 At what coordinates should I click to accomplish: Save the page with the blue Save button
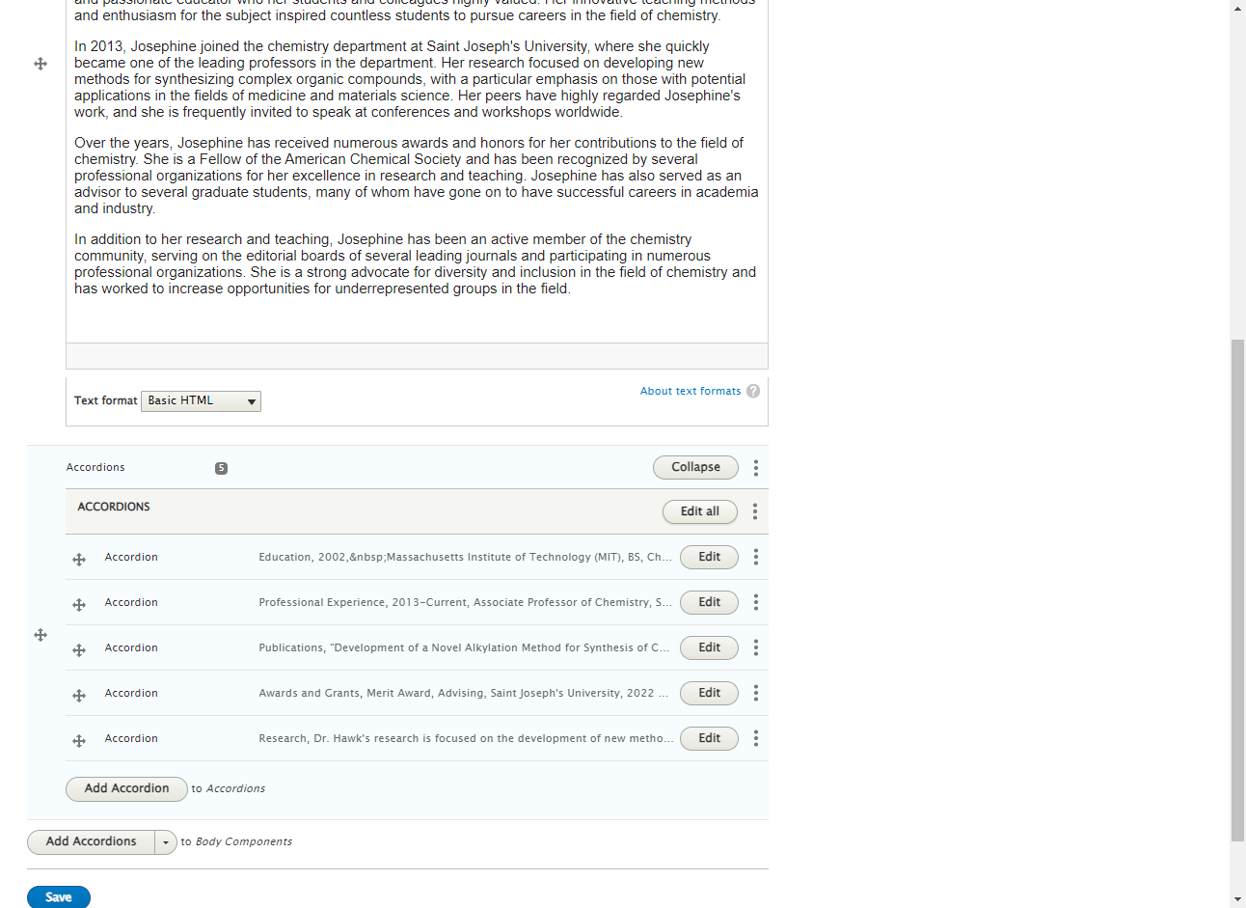[x=59, y=896]
